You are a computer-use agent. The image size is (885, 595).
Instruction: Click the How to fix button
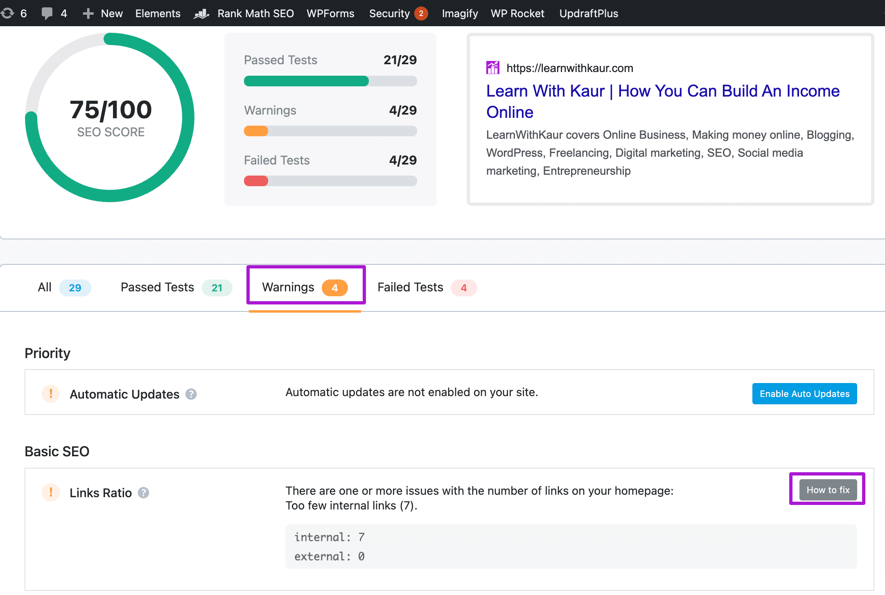pos(828,490)
